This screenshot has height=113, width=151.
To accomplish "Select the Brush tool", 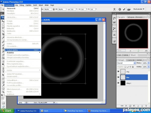I will tap(3, 45).
